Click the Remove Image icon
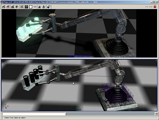Viewport: 159px width, 120px height. click(x=44, y=7)
